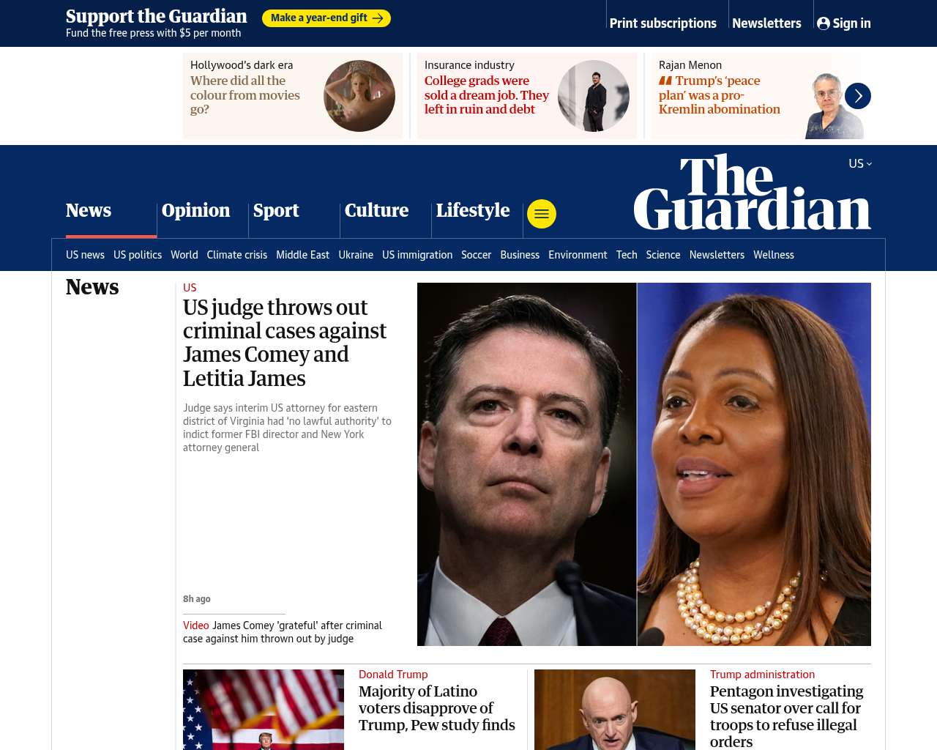Go to Climate crisis subsection
The height and width of the screenshot is (750, 937).
tap(237, 255)
